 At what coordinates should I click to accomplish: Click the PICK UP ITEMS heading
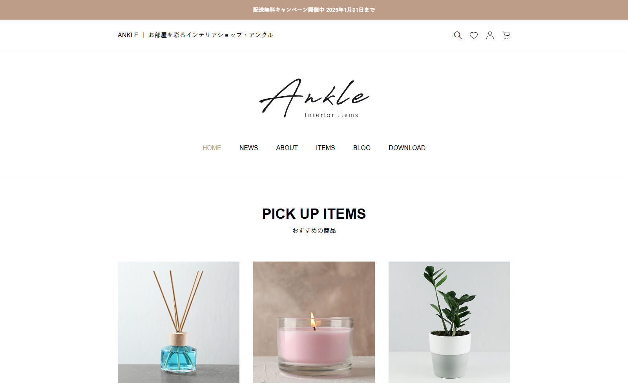pyautogui.click(x=314, y=214)
